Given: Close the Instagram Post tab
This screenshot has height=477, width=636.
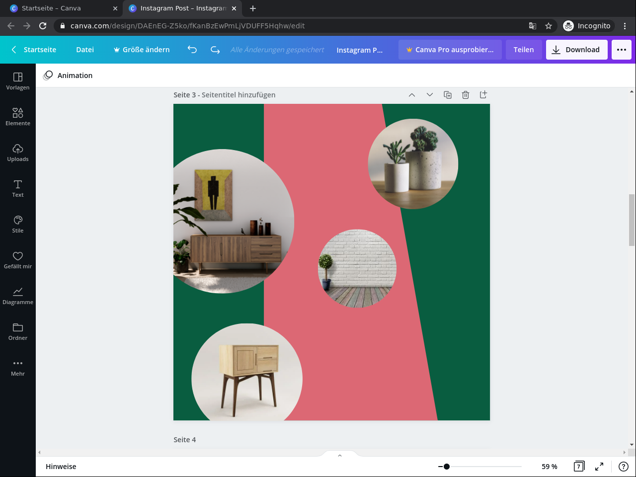Looking at the screenshot, I should (x=234, y=8).
